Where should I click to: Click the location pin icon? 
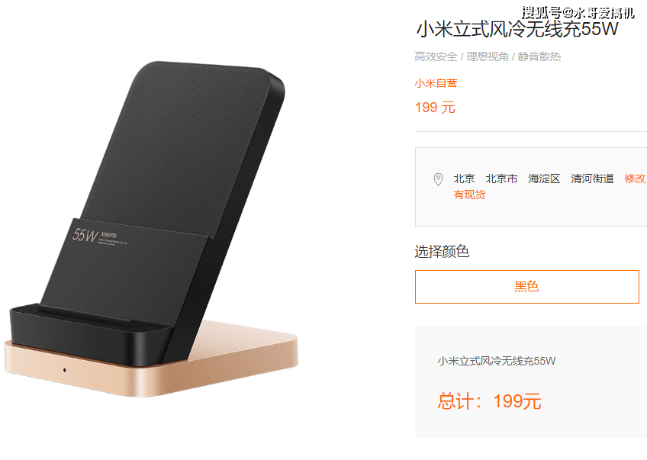pos(438,179)
